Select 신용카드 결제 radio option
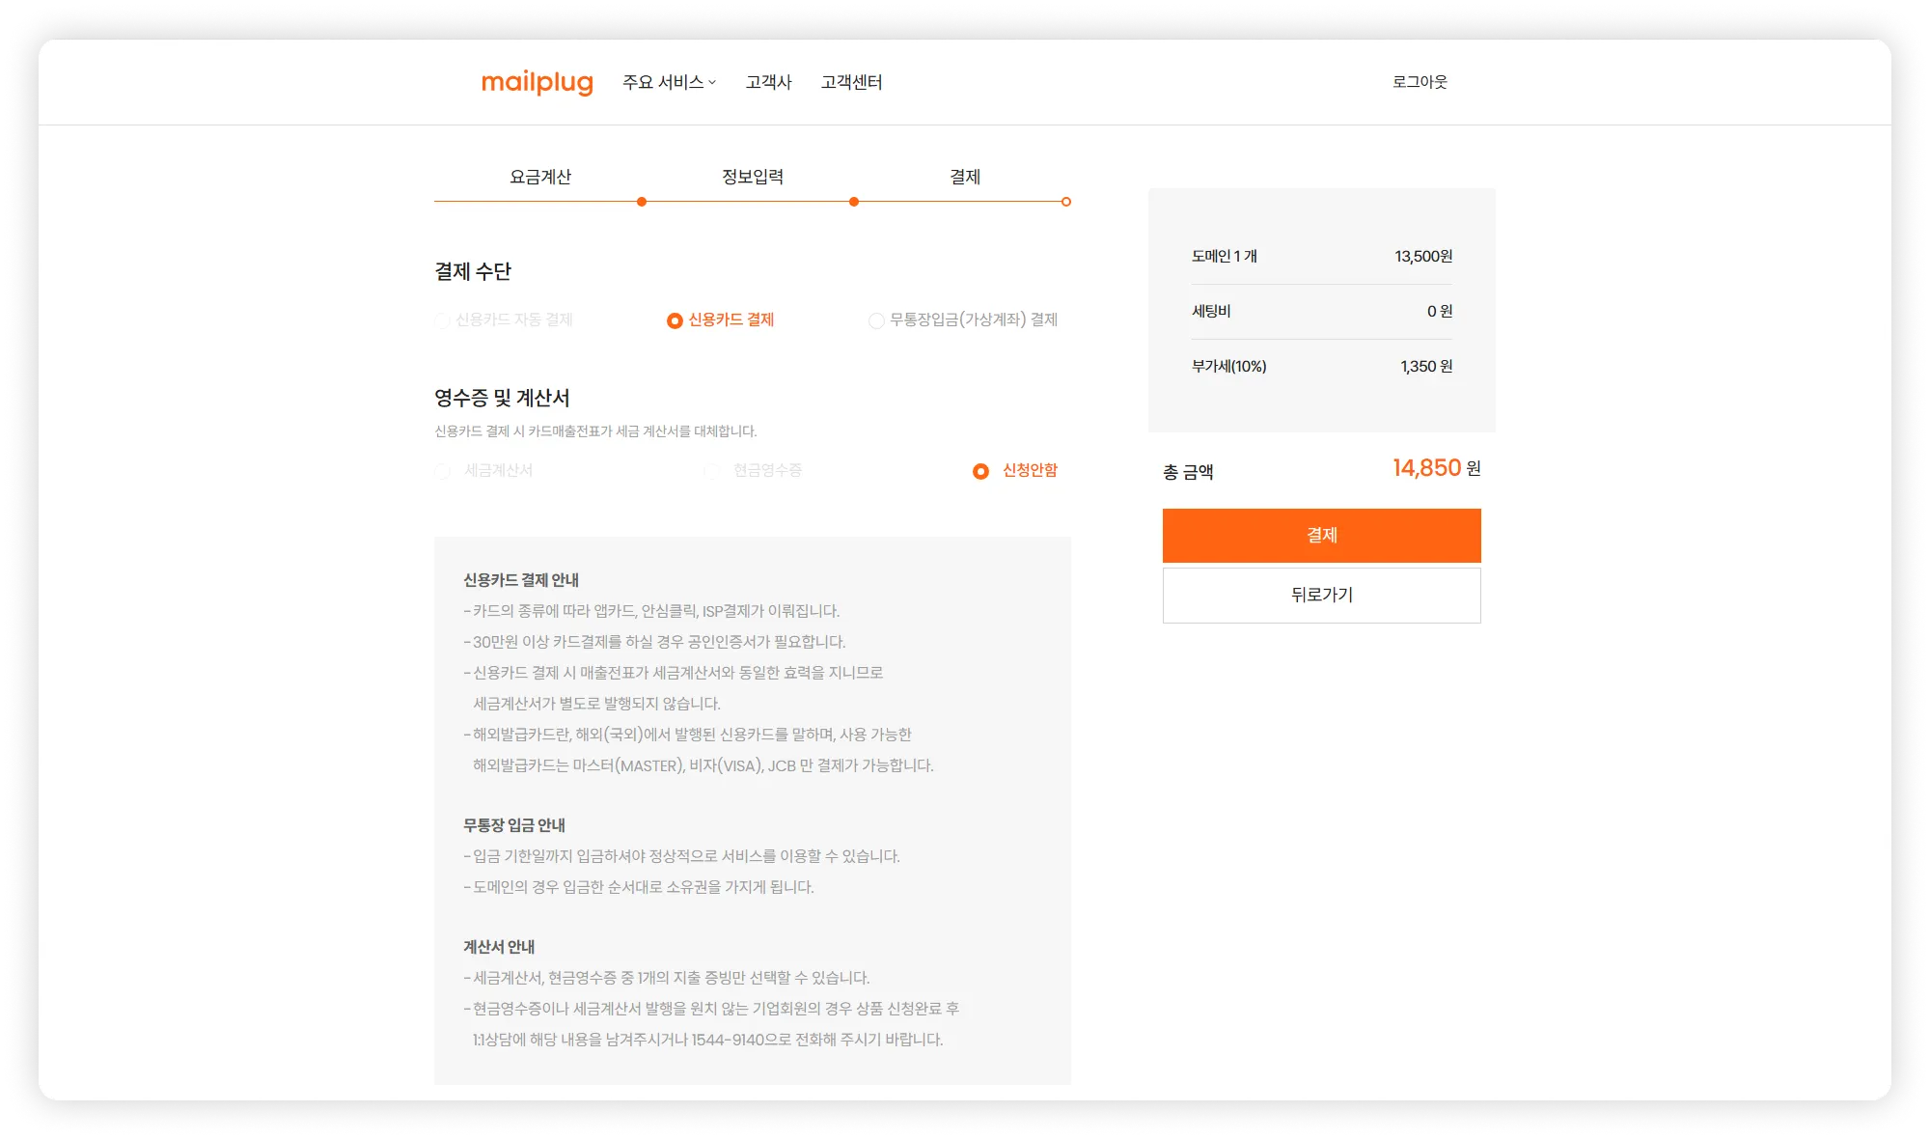 [675, 320]
